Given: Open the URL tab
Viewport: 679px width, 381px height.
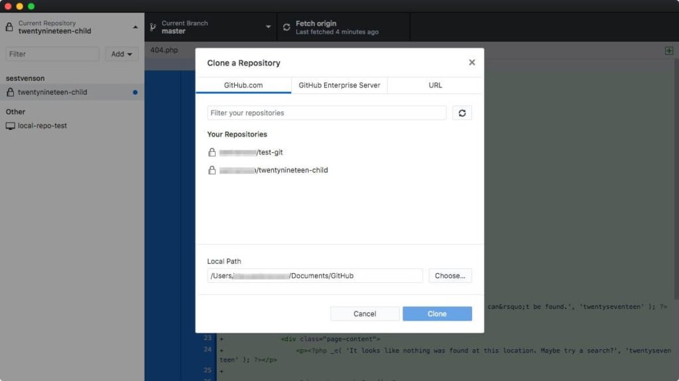Looking at the screenshot, I should point(435,85).
